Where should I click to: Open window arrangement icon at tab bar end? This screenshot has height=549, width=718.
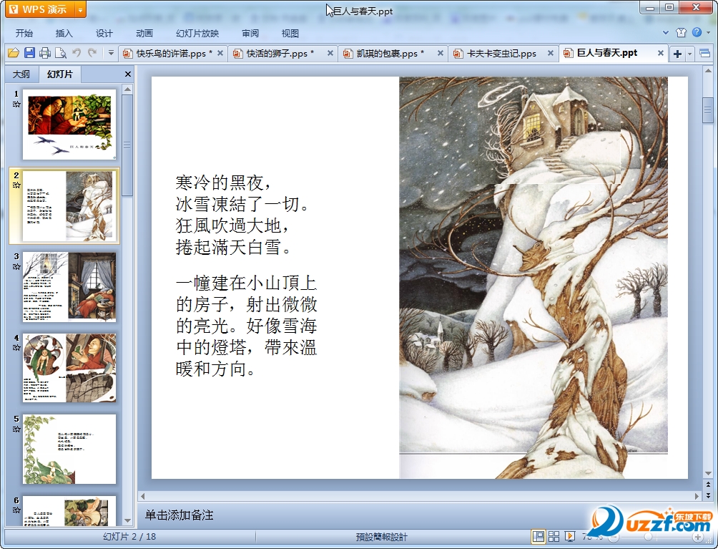tap(705, 54)
